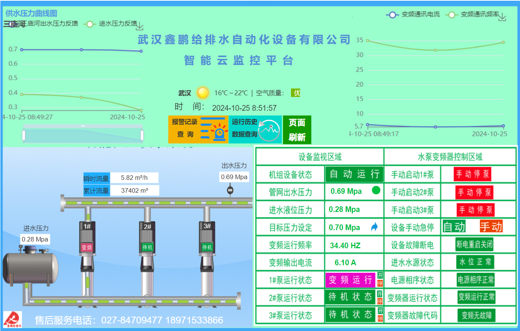Click 断电重启关闭 button
This screenshot has height=331, width=520.
(474, 244)
